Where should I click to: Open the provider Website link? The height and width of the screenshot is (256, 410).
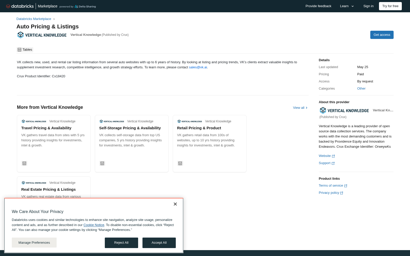pyautogui.click(x=327, y=156)
